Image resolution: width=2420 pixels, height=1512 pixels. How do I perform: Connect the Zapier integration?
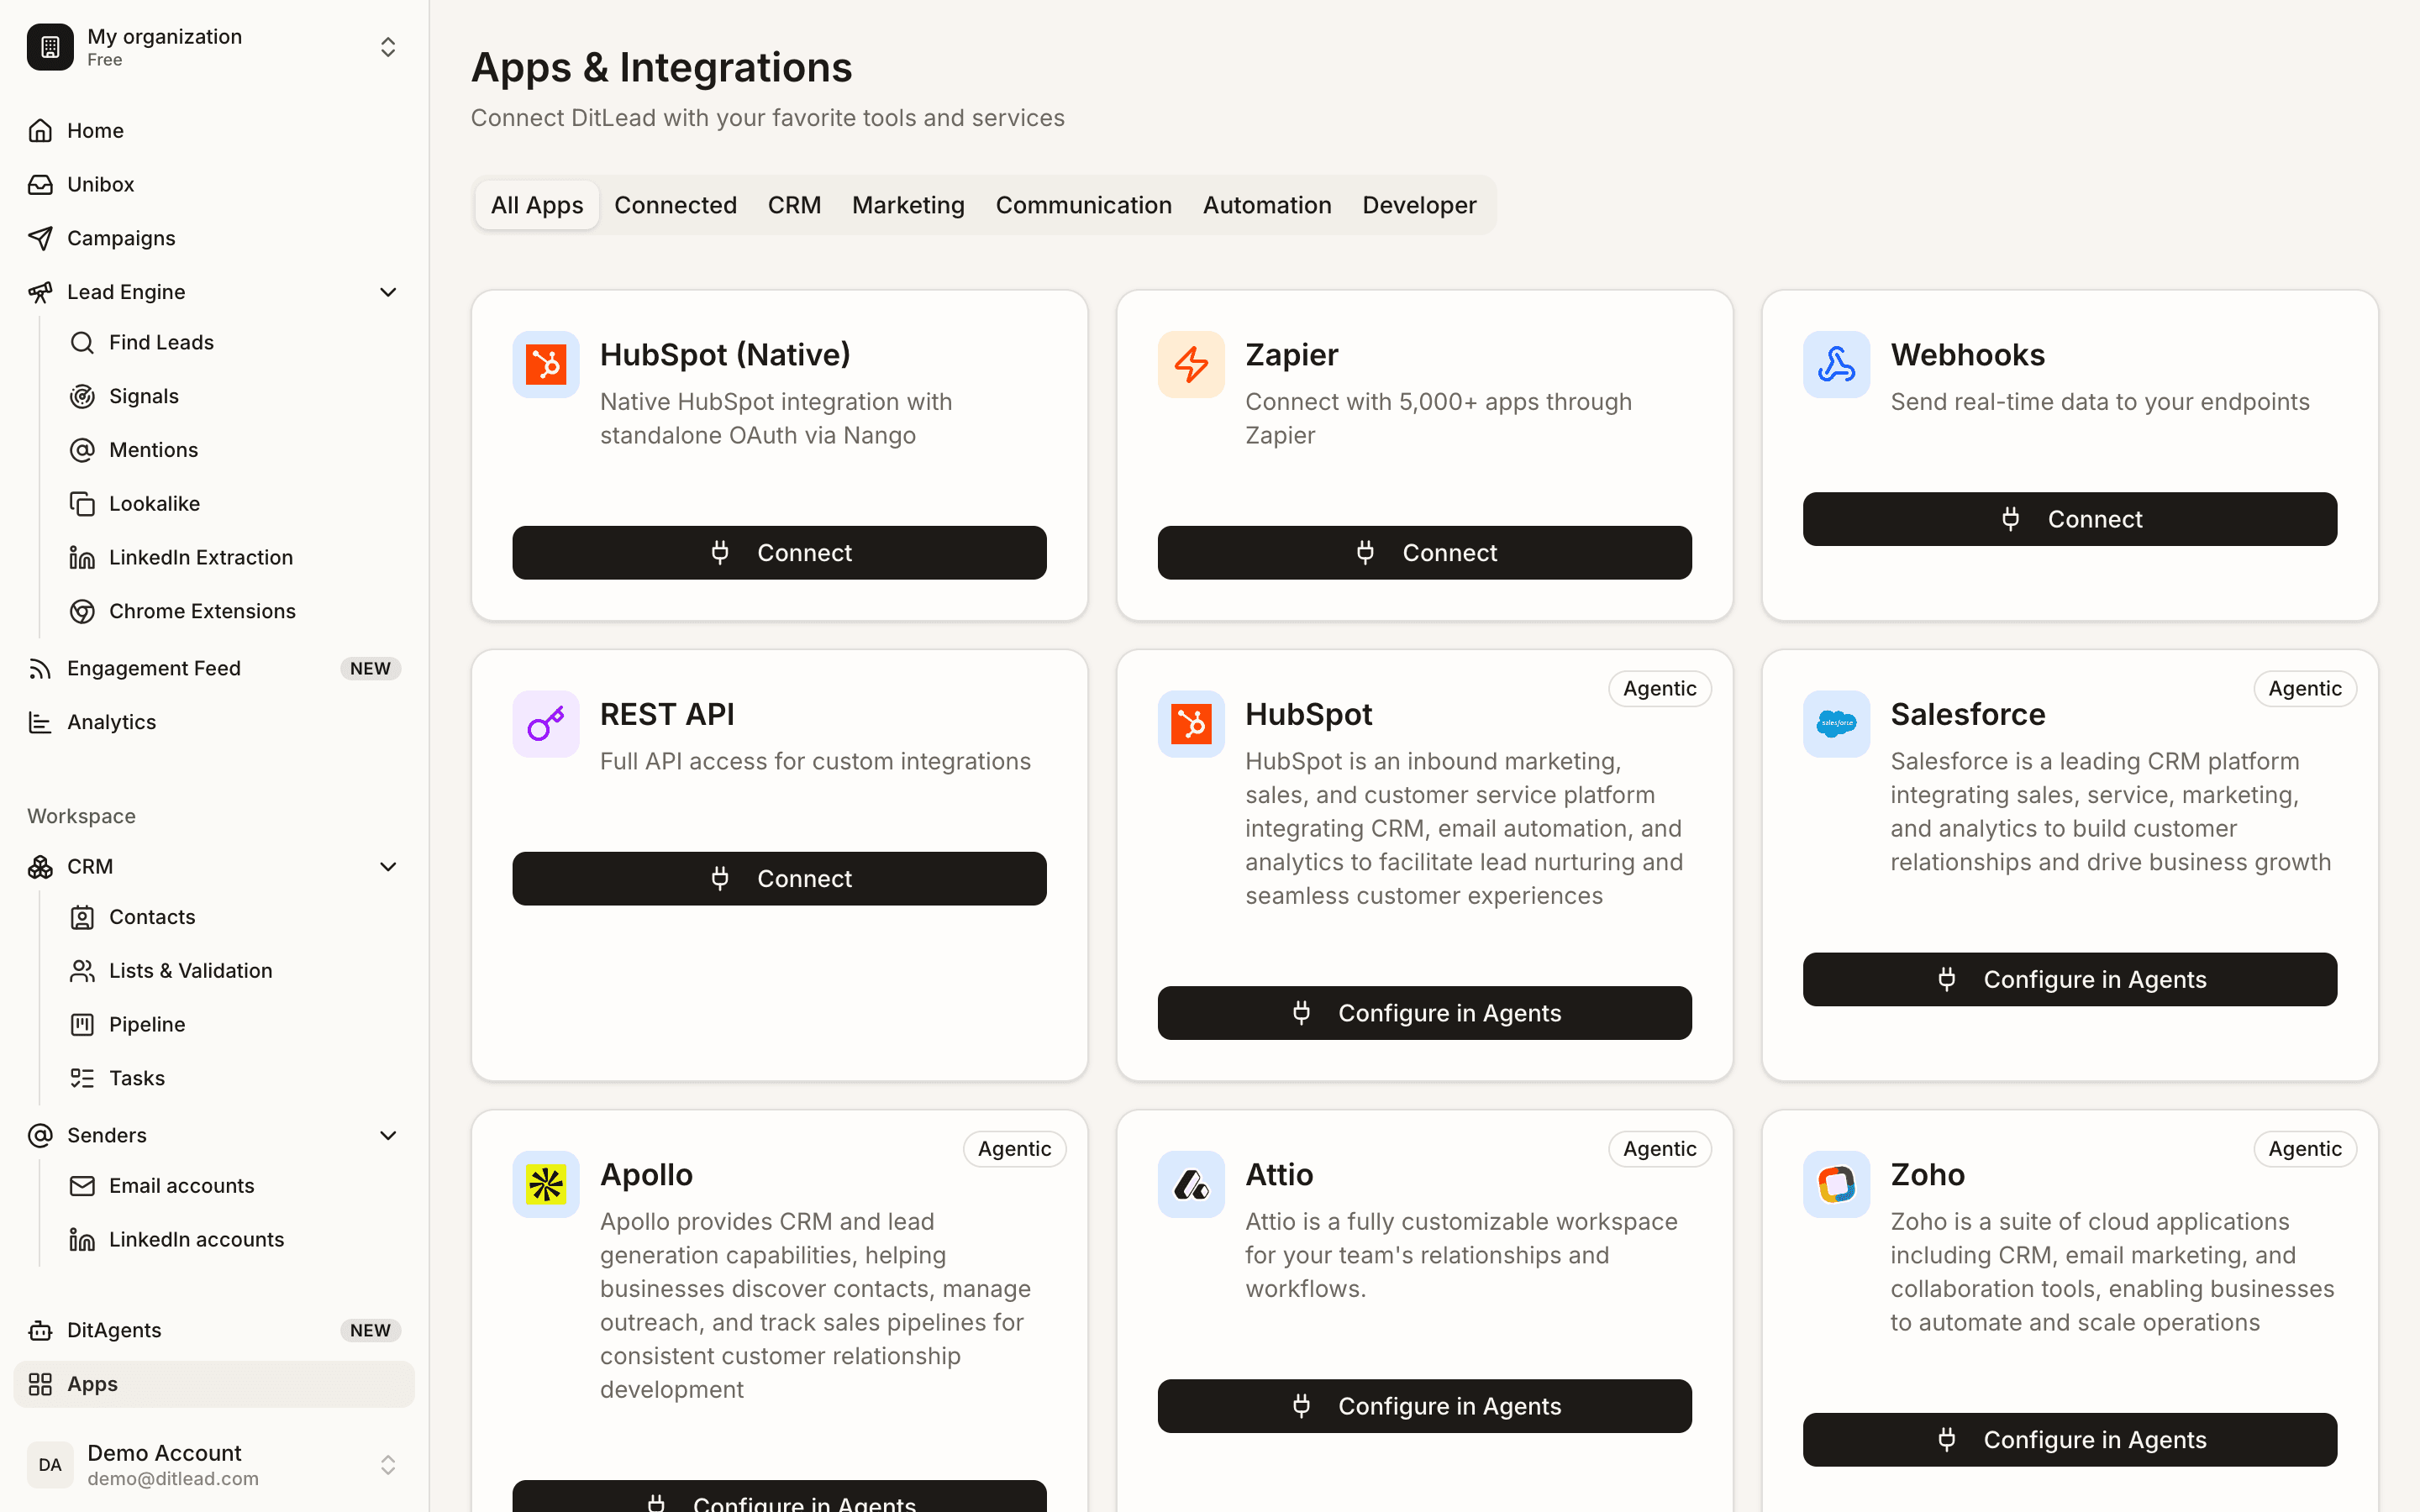point(1424,553)
